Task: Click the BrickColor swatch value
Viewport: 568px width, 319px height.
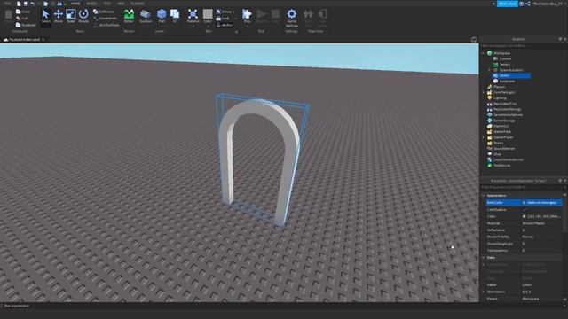Action: point(525,203)
